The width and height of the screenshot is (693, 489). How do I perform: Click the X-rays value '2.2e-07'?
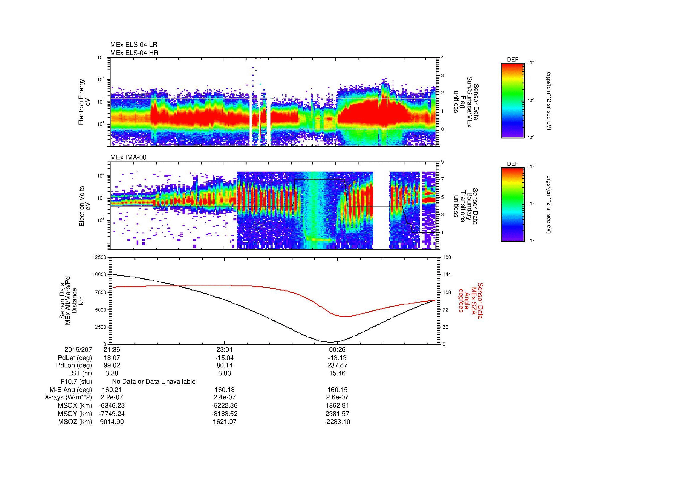point(112,398)
